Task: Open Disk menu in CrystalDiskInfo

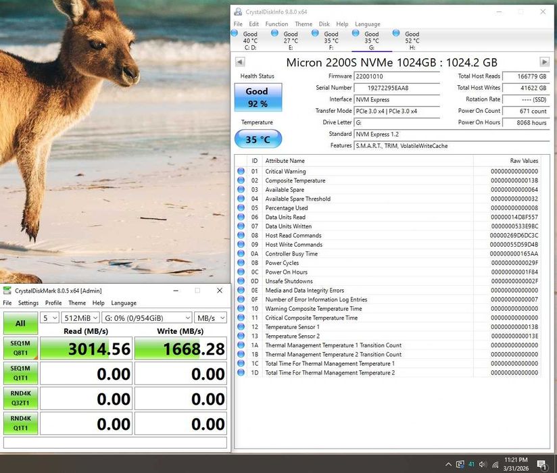Action: pyautogui.click(x=324, y=24)
